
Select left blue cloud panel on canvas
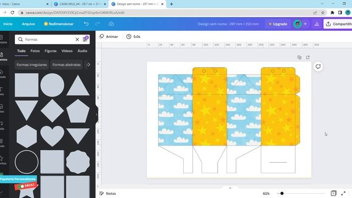click(175, 110)
